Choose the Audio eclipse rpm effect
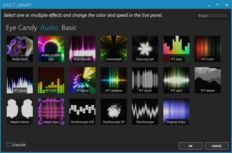Viewport: 232px width, 153px height. point(51,49)
